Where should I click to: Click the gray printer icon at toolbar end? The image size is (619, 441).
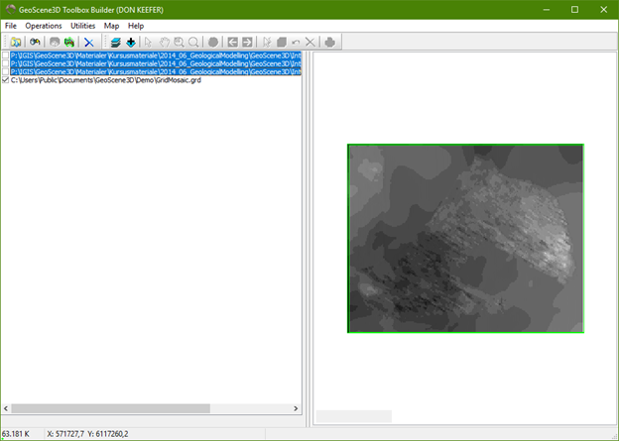(330, 42)
